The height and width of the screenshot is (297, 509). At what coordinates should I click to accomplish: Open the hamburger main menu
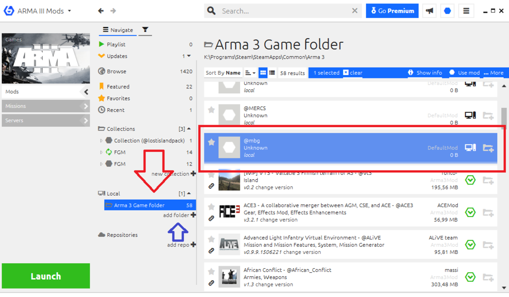click(x=466, y=11)
